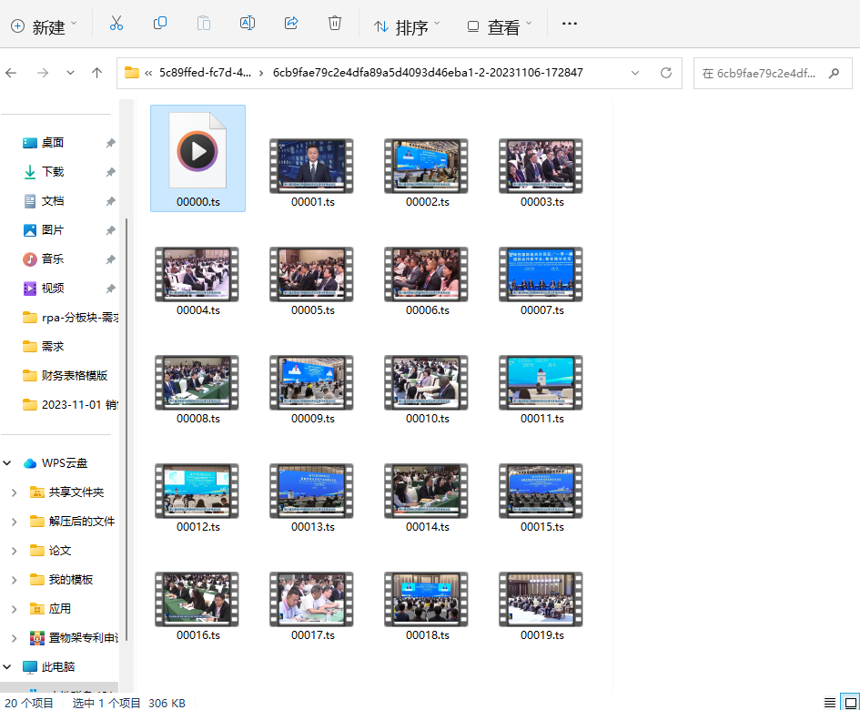Open the more options ellipsis menu
This screenshot has height=710, width=860.
(x=570, y=24)
